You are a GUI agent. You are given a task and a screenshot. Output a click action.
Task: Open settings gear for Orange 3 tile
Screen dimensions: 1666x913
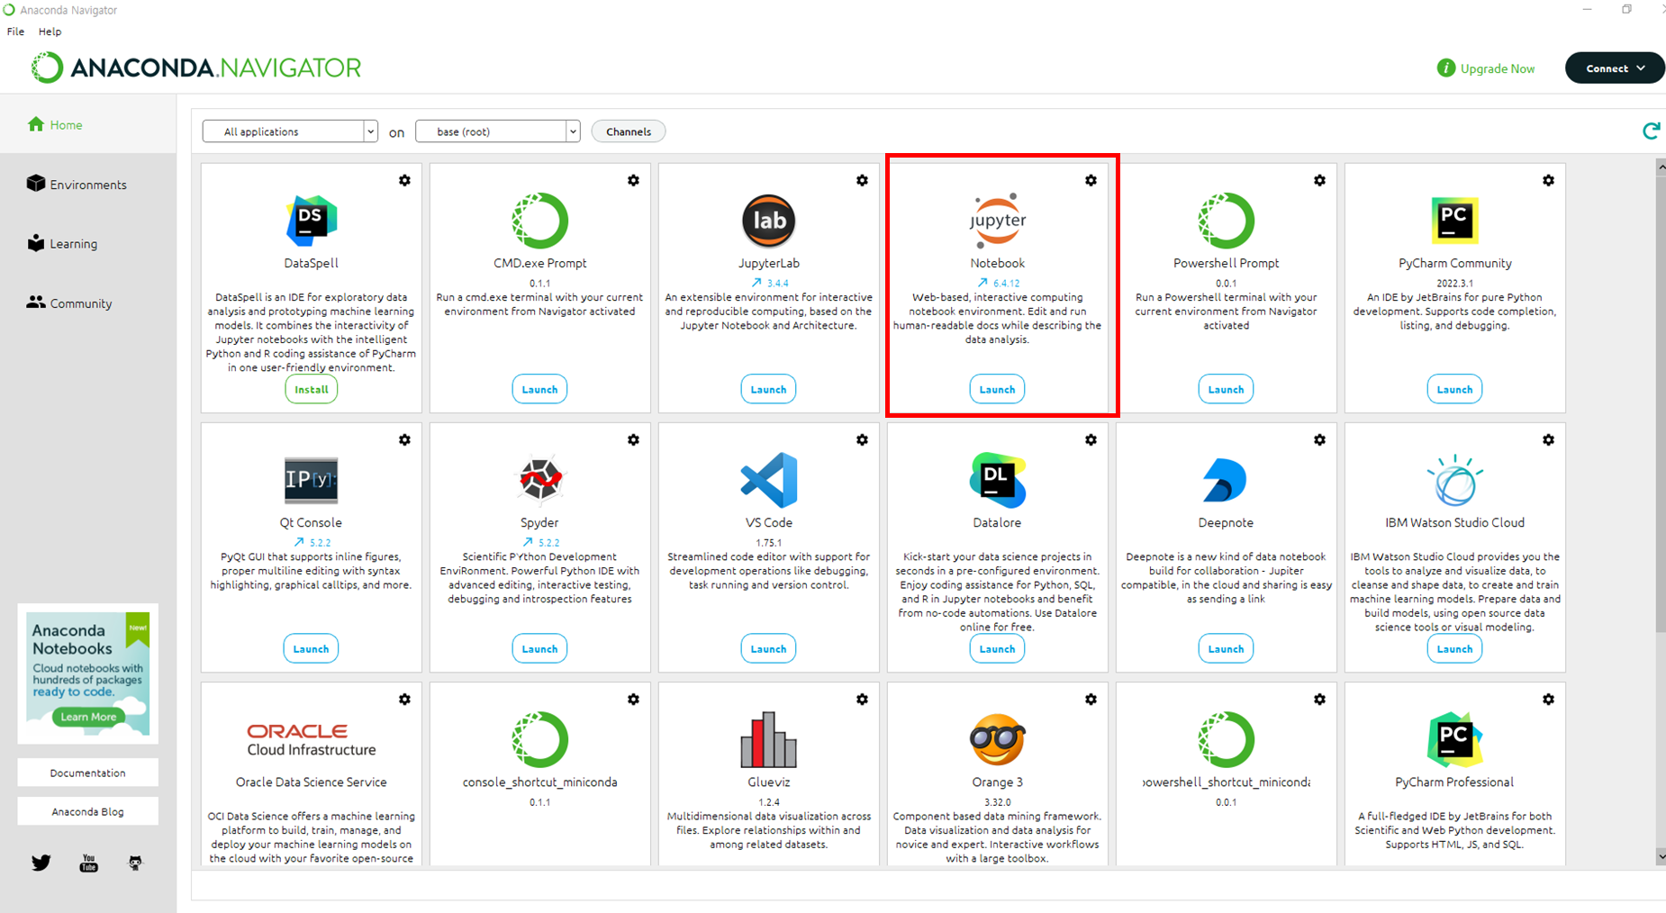coord(1091,699)
